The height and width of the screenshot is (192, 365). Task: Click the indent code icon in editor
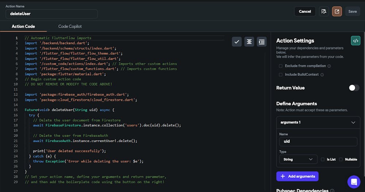click(261, 42)
